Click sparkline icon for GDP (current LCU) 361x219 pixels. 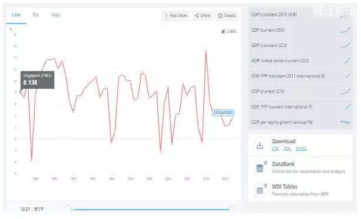click(345, 92)
